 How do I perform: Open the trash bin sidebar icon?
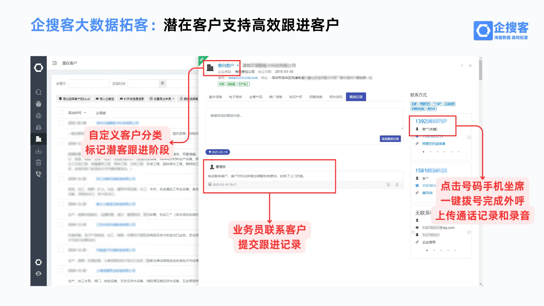pyautogui.click(x=39, y=162)
